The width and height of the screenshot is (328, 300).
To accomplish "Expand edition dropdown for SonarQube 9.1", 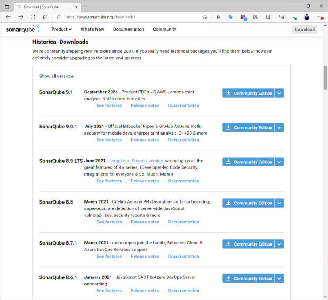I will (x=279, y=93).
